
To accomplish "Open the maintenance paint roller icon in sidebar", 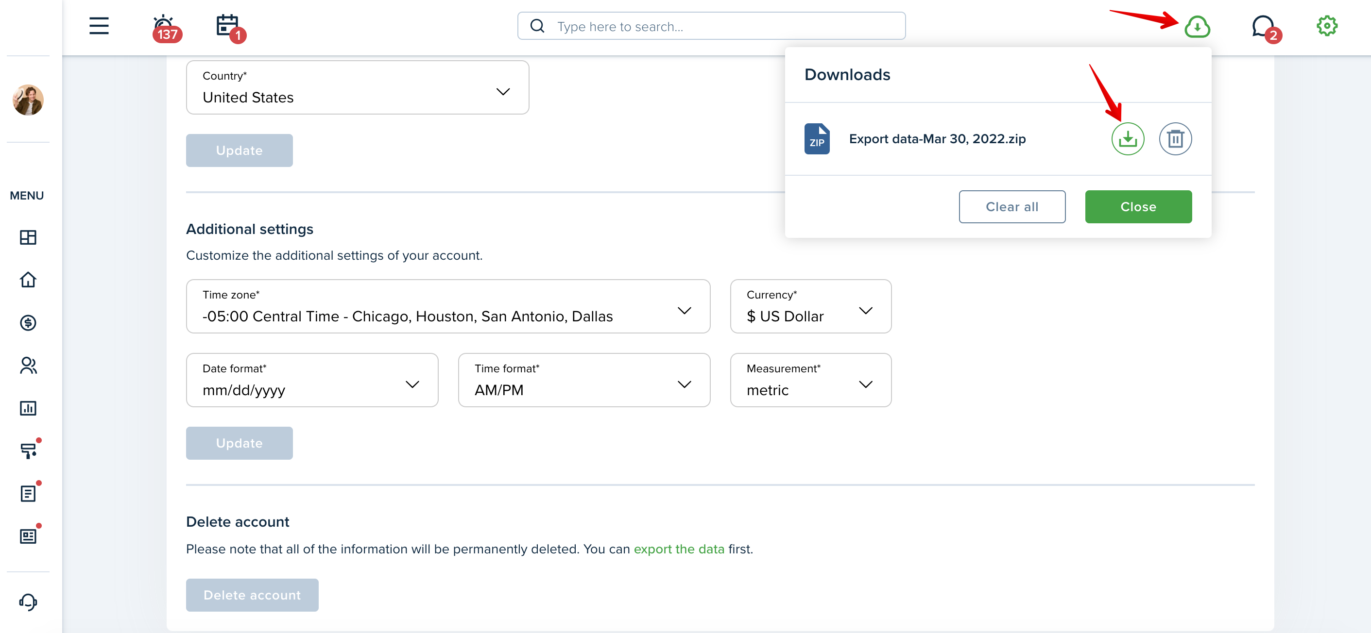I will [x=29, y=450].
